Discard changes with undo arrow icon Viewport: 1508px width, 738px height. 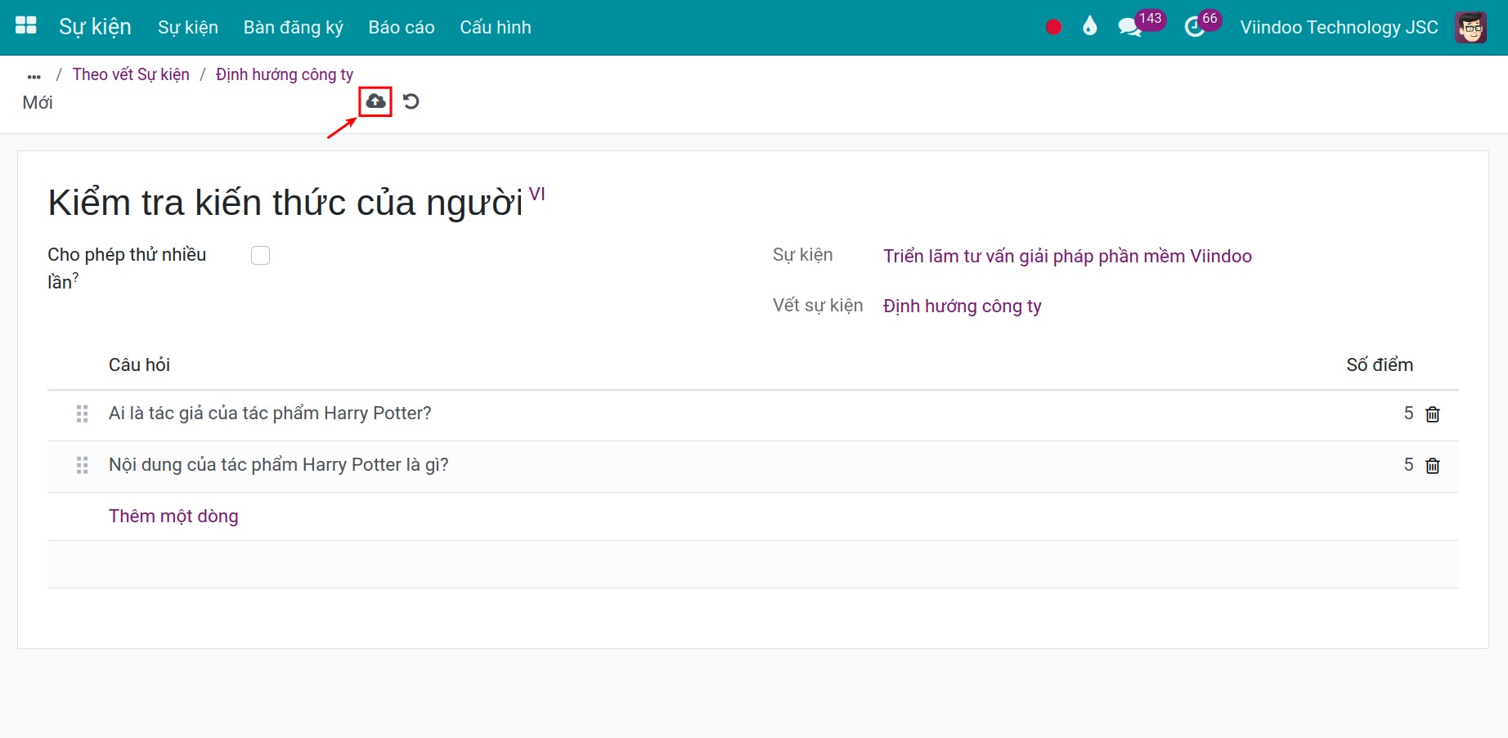(x=411, y=101)
